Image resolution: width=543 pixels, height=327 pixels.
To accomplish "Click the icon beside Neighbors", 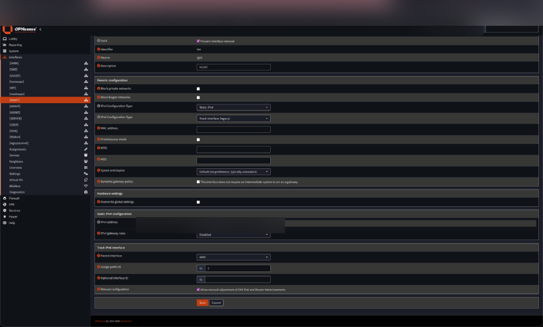I will pyautogui.click(x=86, y=161).
